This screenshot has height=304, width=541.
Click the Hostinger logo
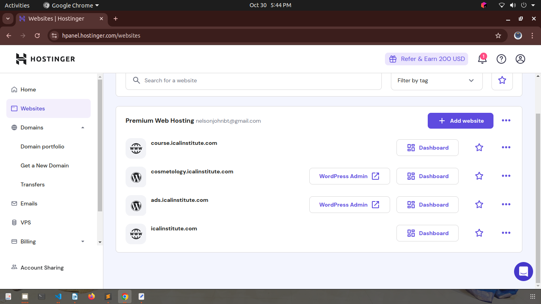(46, 59)
